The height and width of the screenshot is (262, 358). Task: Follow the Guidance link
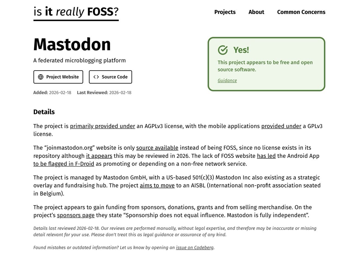coord(227,80)
